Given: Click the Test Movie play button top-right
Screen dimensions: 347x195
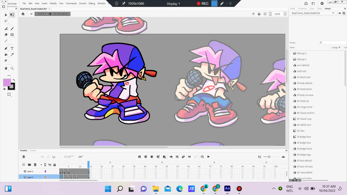Looking at the screenshot, I should pyautogui.click(x=322, y=3).
